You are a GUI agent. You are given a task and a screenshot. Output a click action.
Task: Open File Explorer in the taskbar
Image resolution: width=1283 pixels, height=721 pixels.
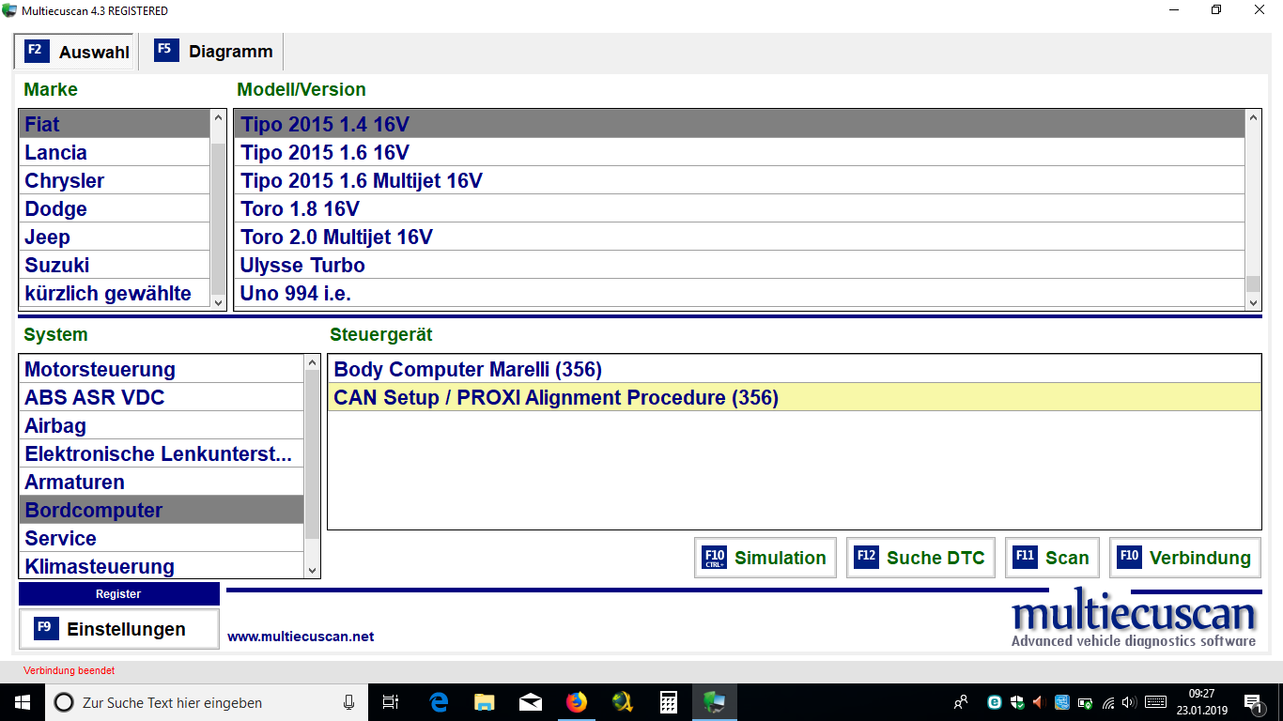485,702
